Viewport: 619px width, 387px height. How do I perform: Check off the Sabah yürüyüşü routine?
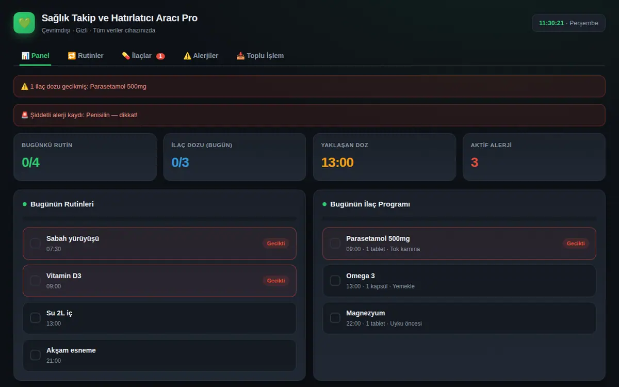[x=35, y=244]
